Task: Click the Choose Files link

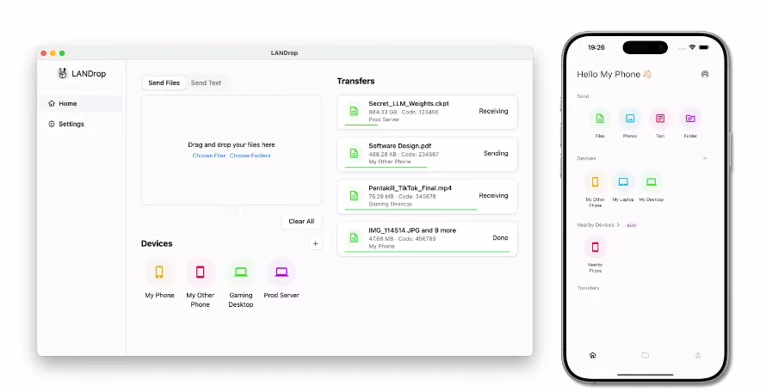Action: click(209, 156)
